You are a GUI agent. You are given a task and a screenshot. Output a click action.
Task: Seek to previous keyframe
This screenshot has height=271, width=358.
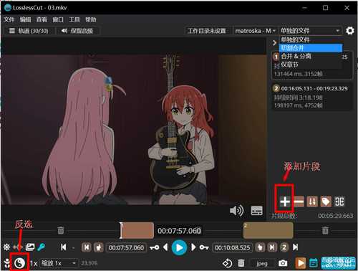click(x=155, y=247)
